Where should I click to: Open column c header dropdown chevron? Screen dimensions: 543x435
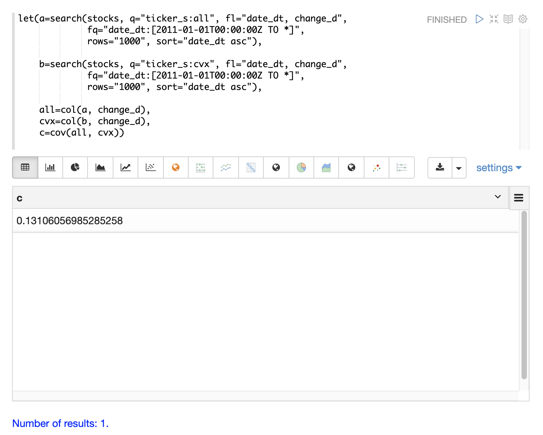pos(498,197)
